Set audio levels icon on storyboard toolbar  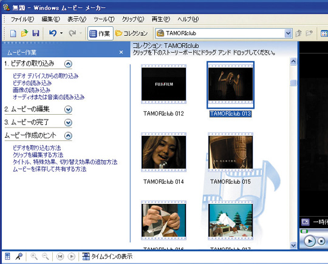point(7,256)
